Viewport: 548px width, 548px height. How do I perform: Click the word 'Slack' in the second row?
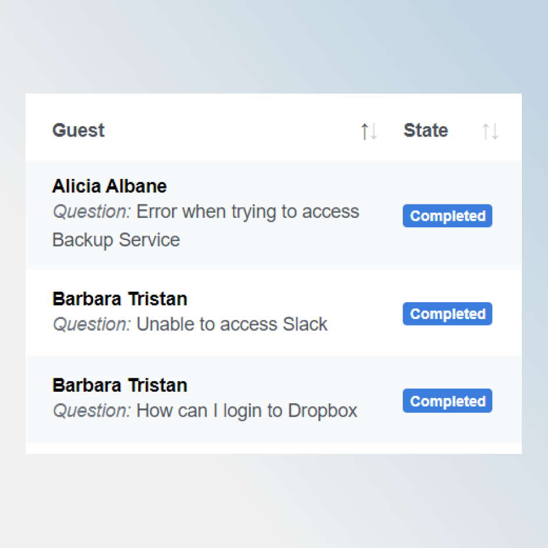305,324
